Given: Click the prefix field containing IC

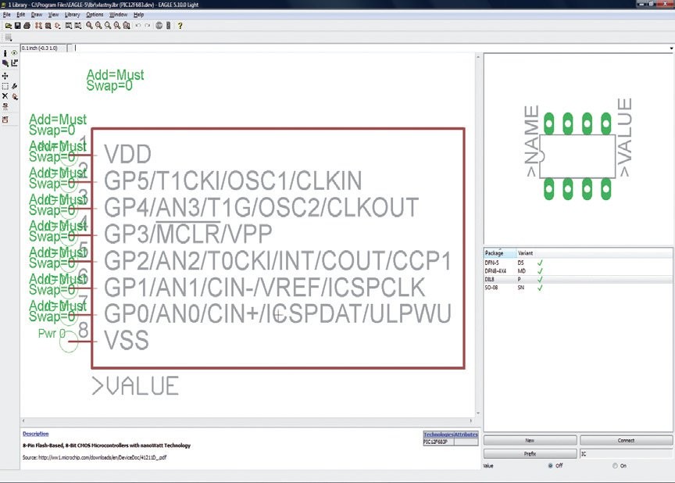Looking at the screenshot, I should tap(627, 454).
